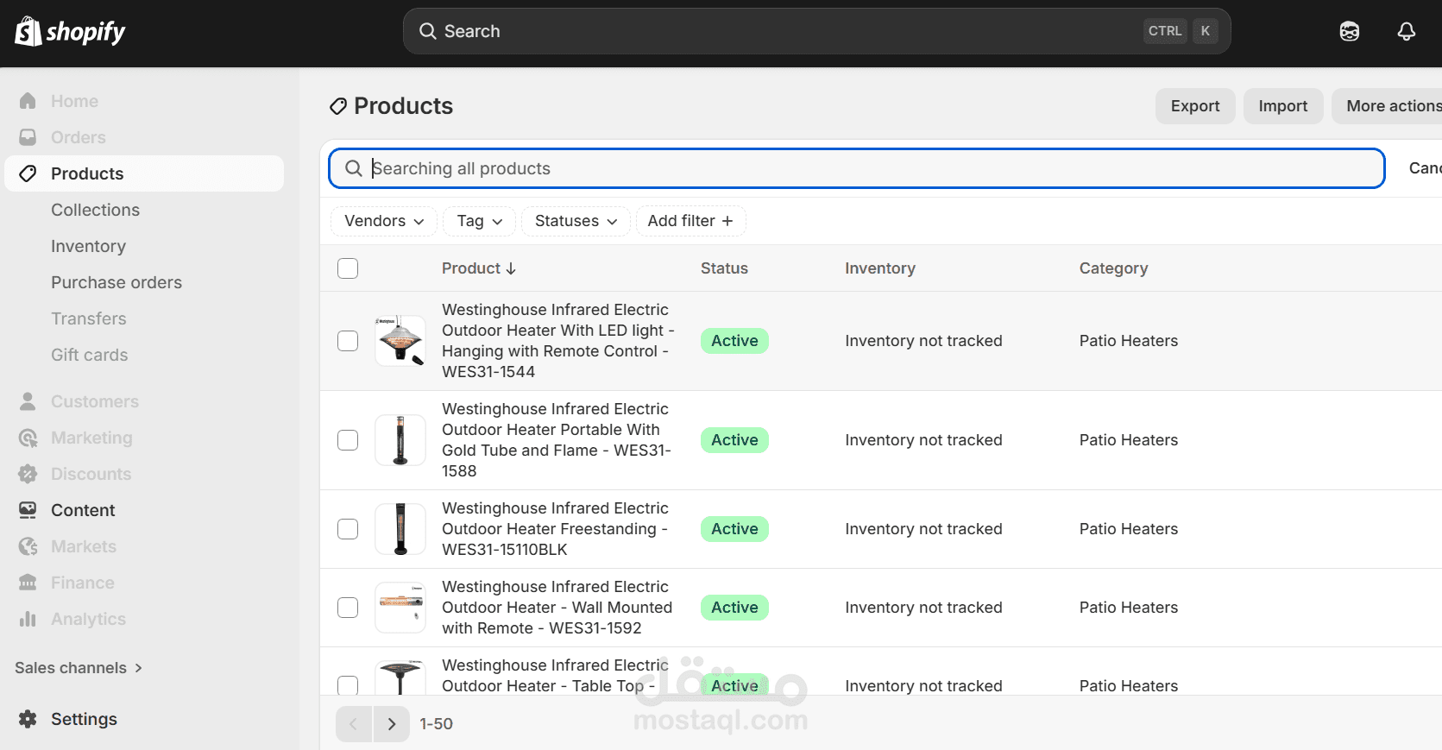Click the sort arrow next to Product column
Image resolution: width=1442 pixels, height=750 pixels.
point(511,268)
